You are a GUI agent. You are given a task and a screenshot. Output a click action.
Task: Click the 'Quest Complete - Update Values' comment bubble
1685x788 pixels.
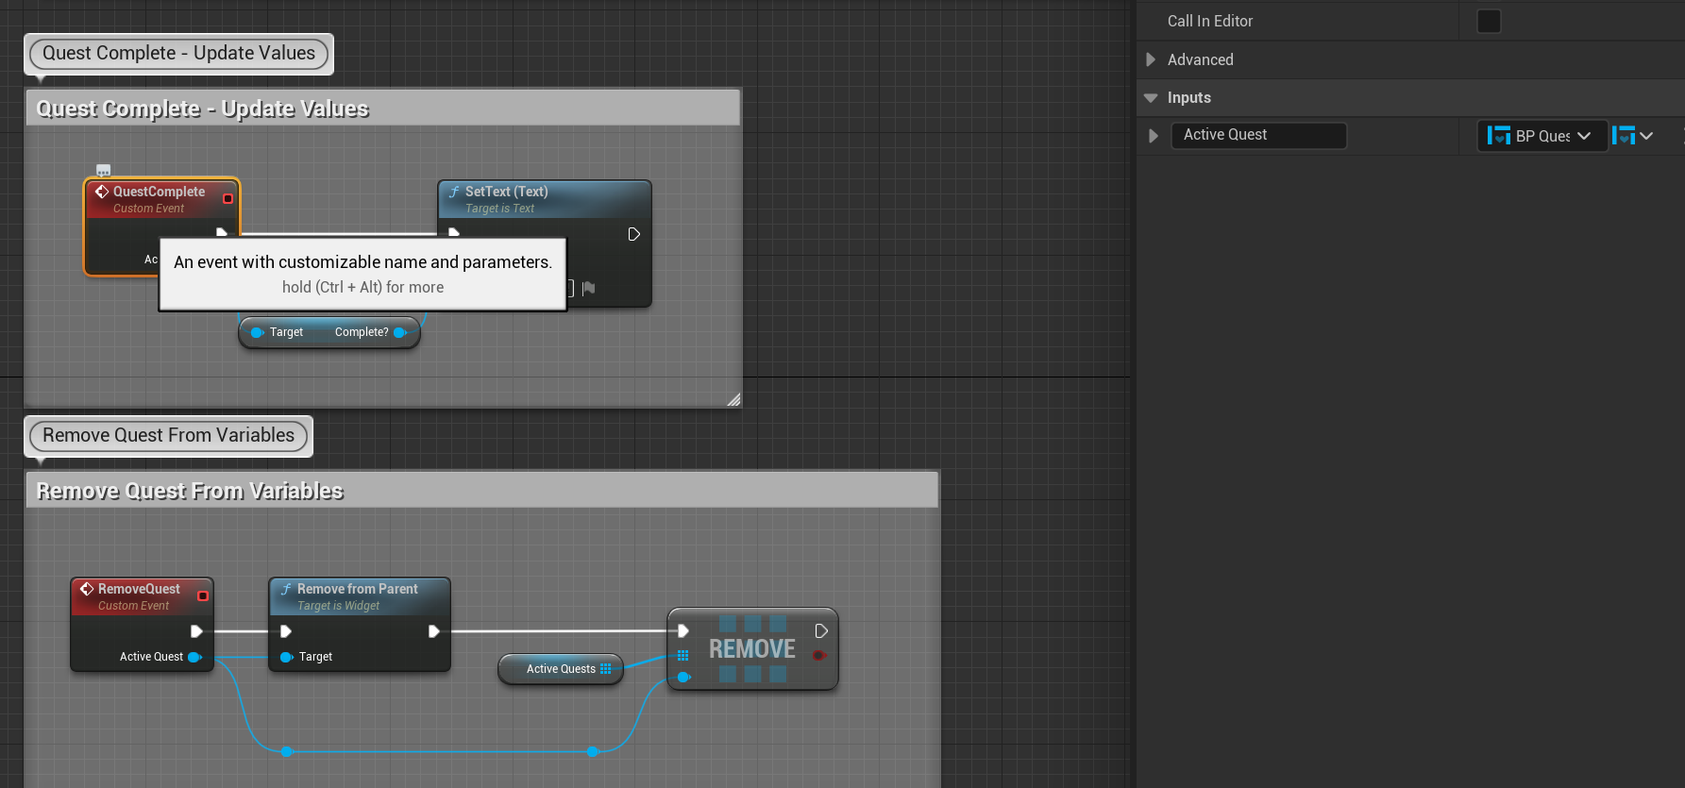click(x=178, y=53)
